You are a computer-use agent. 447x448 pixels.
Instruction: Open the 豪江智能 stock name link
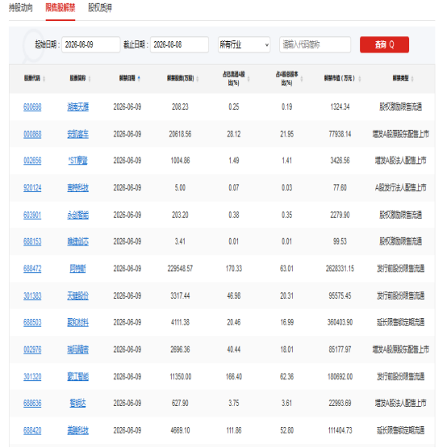(78, 377)
